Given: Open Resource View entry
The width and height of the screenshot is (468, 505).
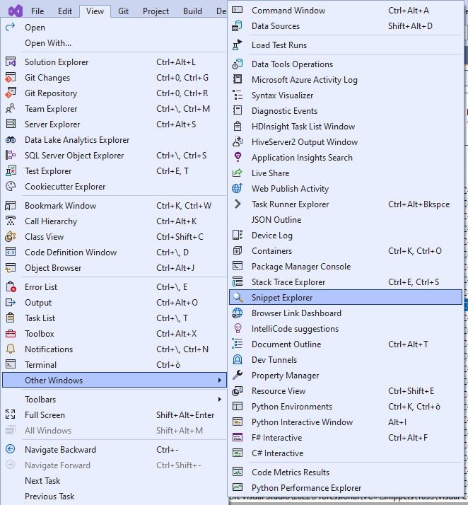Looking at the screenshot, I should pyautogui.click(x=346, y=390).
